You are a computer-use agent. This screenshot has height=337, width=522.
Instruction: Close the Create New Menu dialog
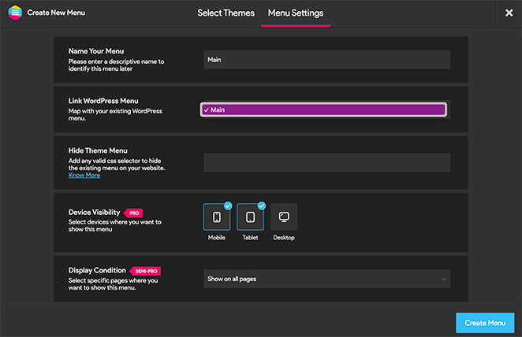[509, 13]
